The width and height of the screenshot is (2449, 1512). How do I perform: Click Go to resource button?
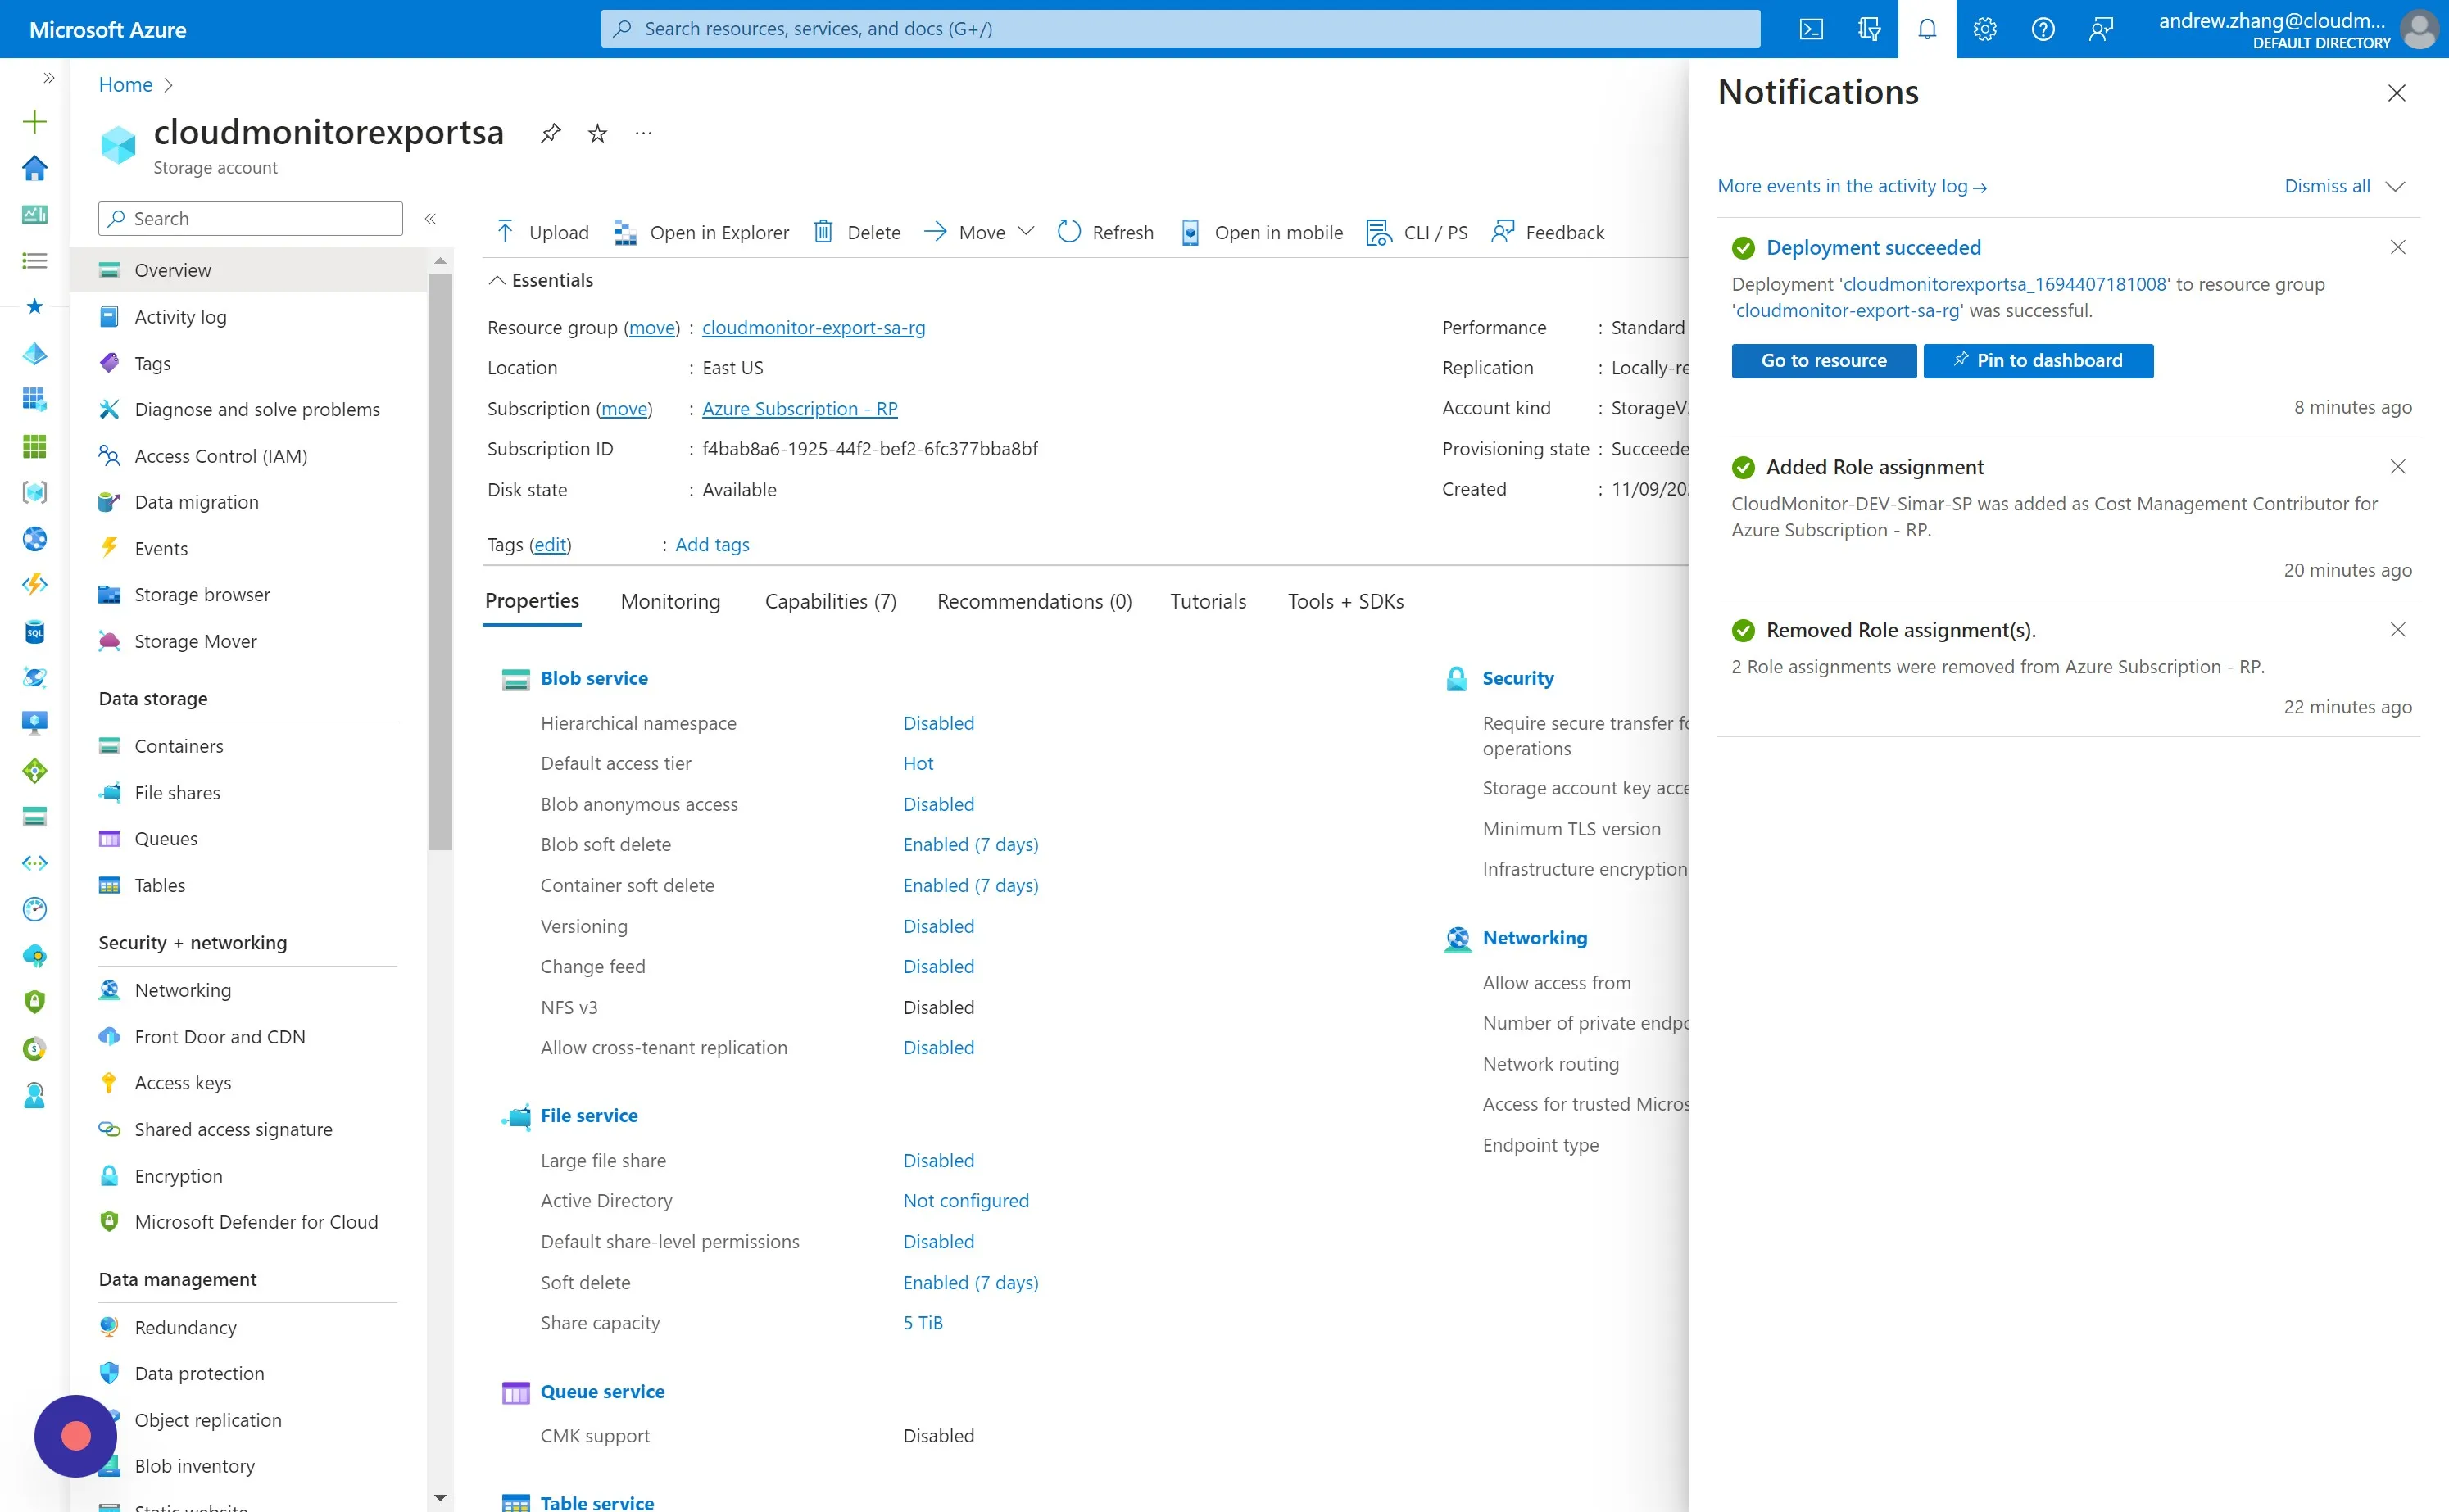point(1824,361)
